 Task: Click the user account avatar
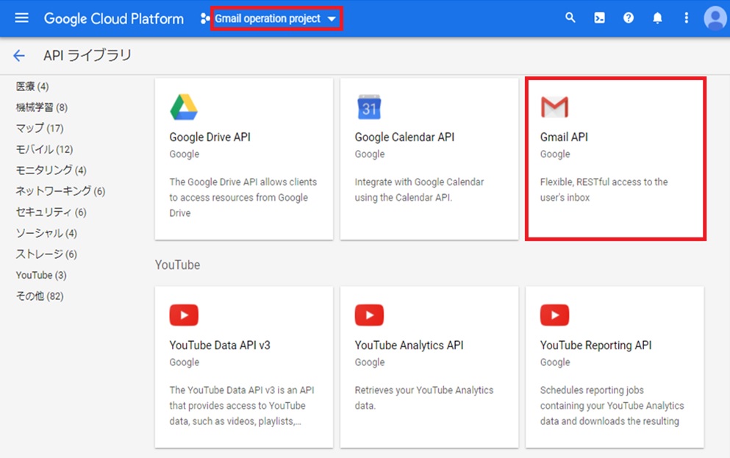pos(715,18)
